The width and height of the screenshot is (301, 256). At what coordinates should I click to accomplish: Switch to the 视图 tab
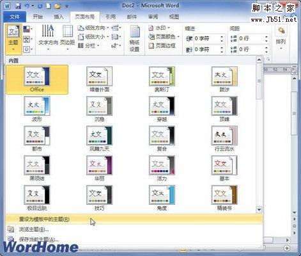[x=174, y=17]
